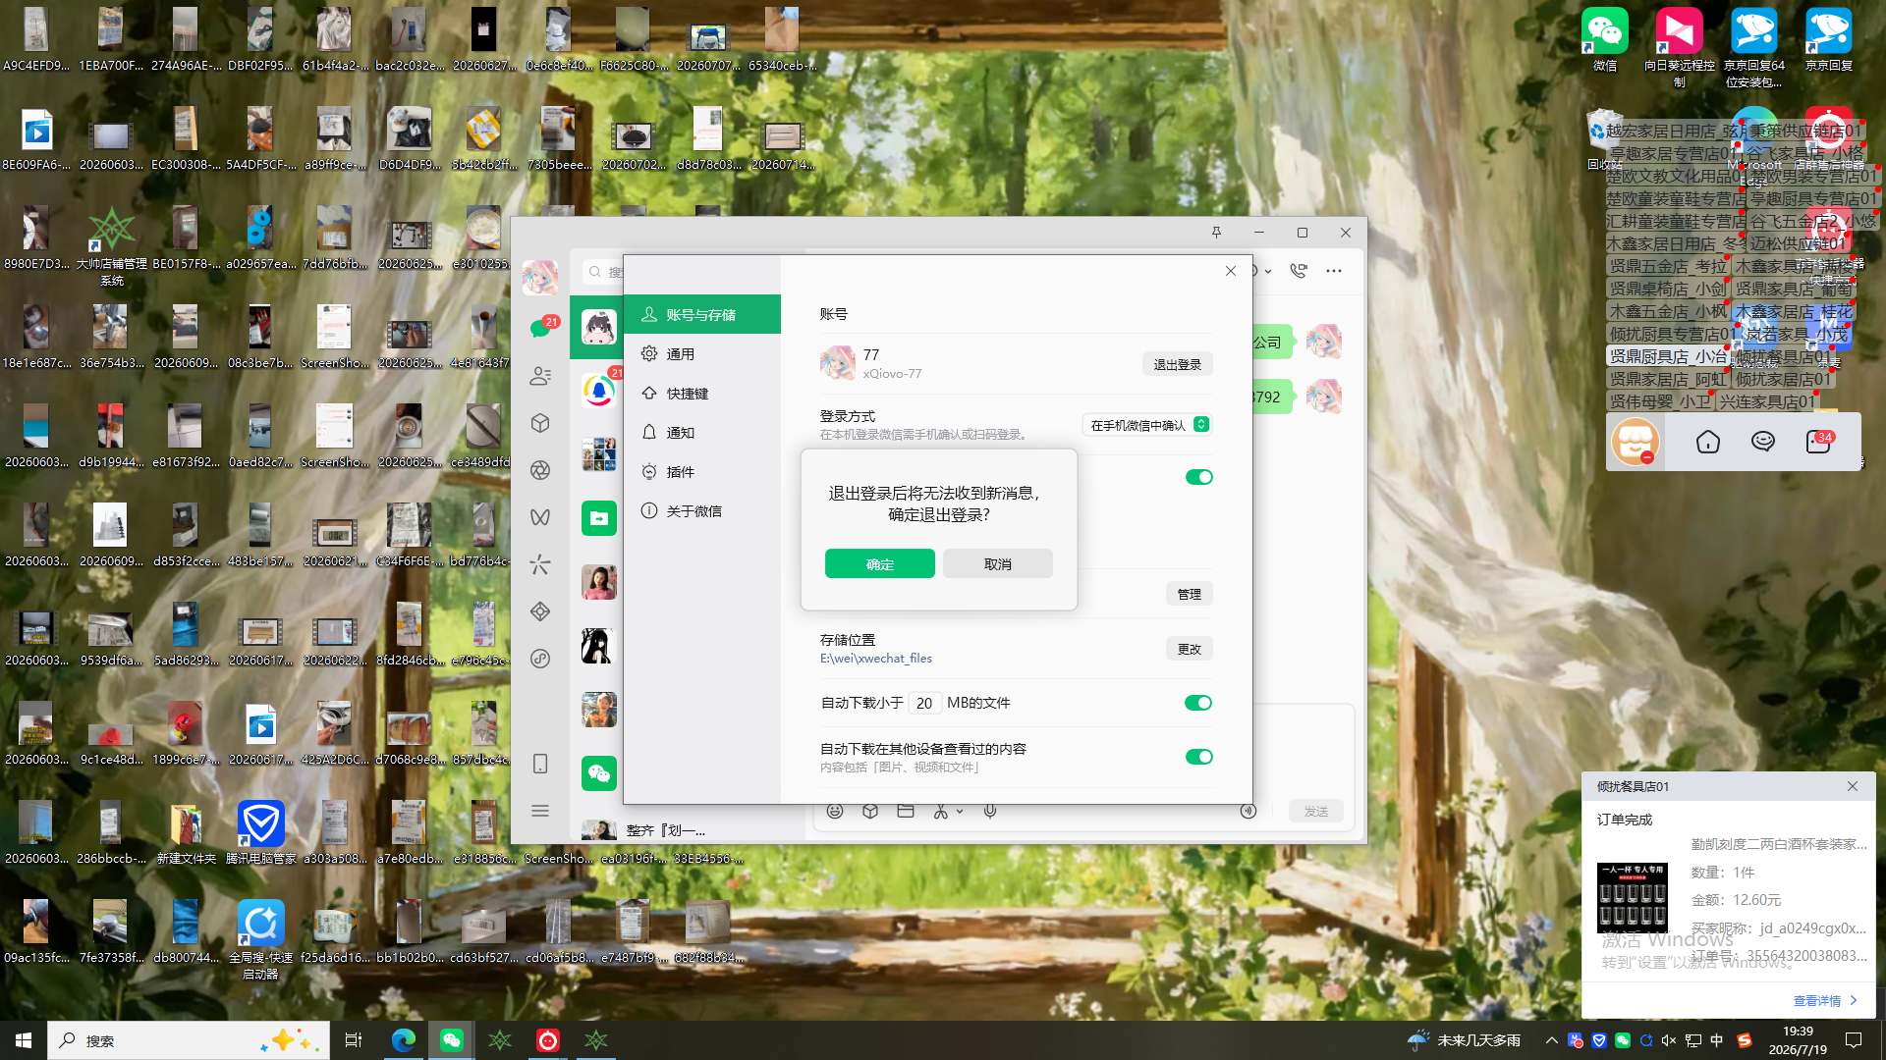Open the butterfly Channels icon in sidebar
Viewport: 1886px width, 1060px height.
(x=540, y=517)
